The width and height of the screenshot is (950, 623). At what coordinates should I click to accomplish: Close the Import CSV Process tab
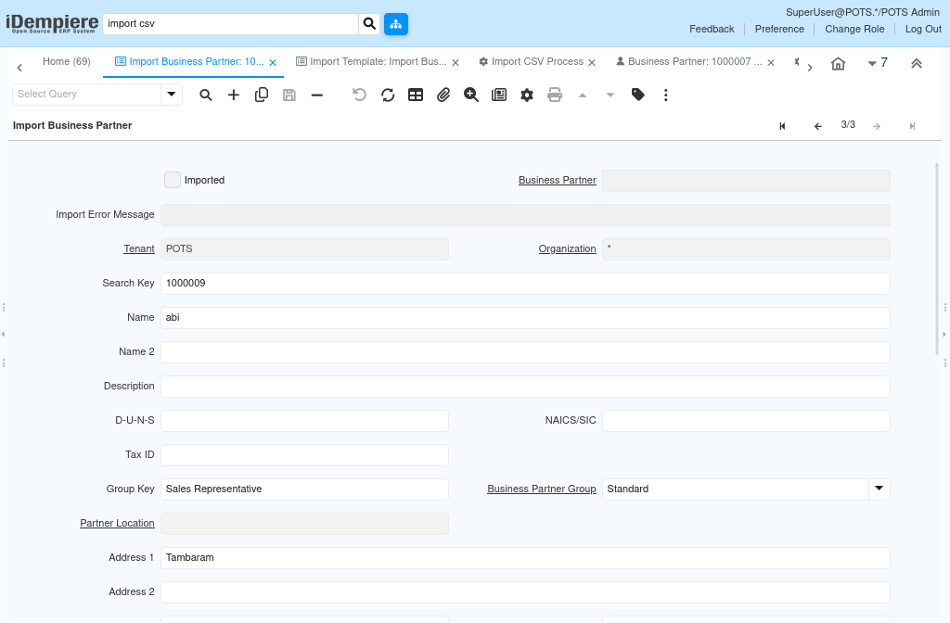pyautogui.click(x=592, y=62)
